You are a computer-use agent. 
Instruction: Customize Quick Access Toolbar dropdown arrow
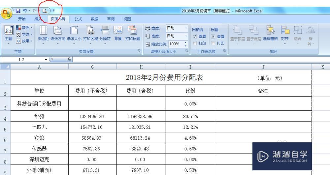pyautogui.click(x=54, y=11)
